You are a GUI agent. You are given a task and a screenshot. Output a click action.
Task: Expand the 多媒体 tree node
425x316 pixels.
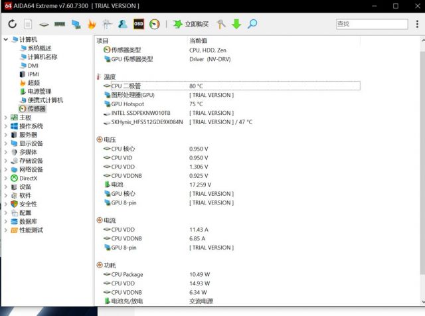pyautogui.click(x=6, y=152)
